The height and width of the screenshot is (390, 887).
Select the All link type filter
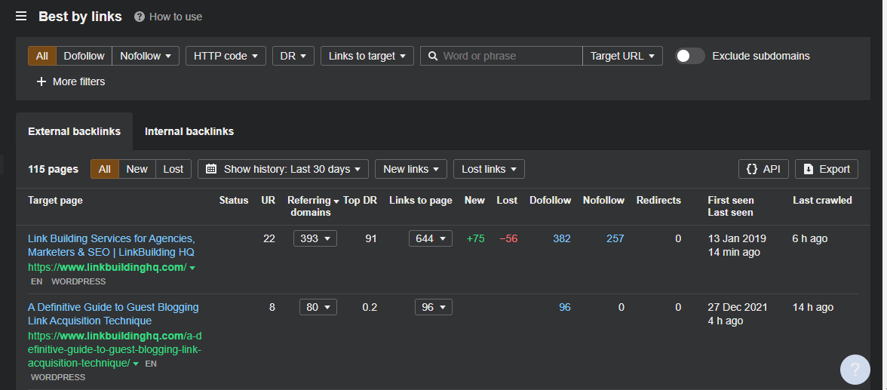pos(42,56)
